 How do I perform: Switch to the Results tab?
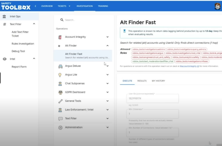[142, 81]
